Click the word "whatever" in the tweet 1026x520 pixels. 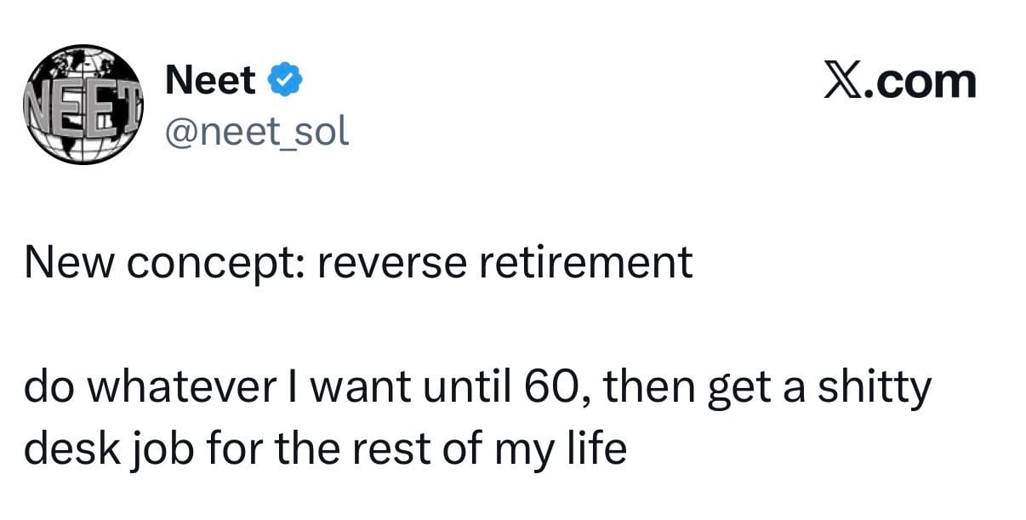(x=187, y=389)
